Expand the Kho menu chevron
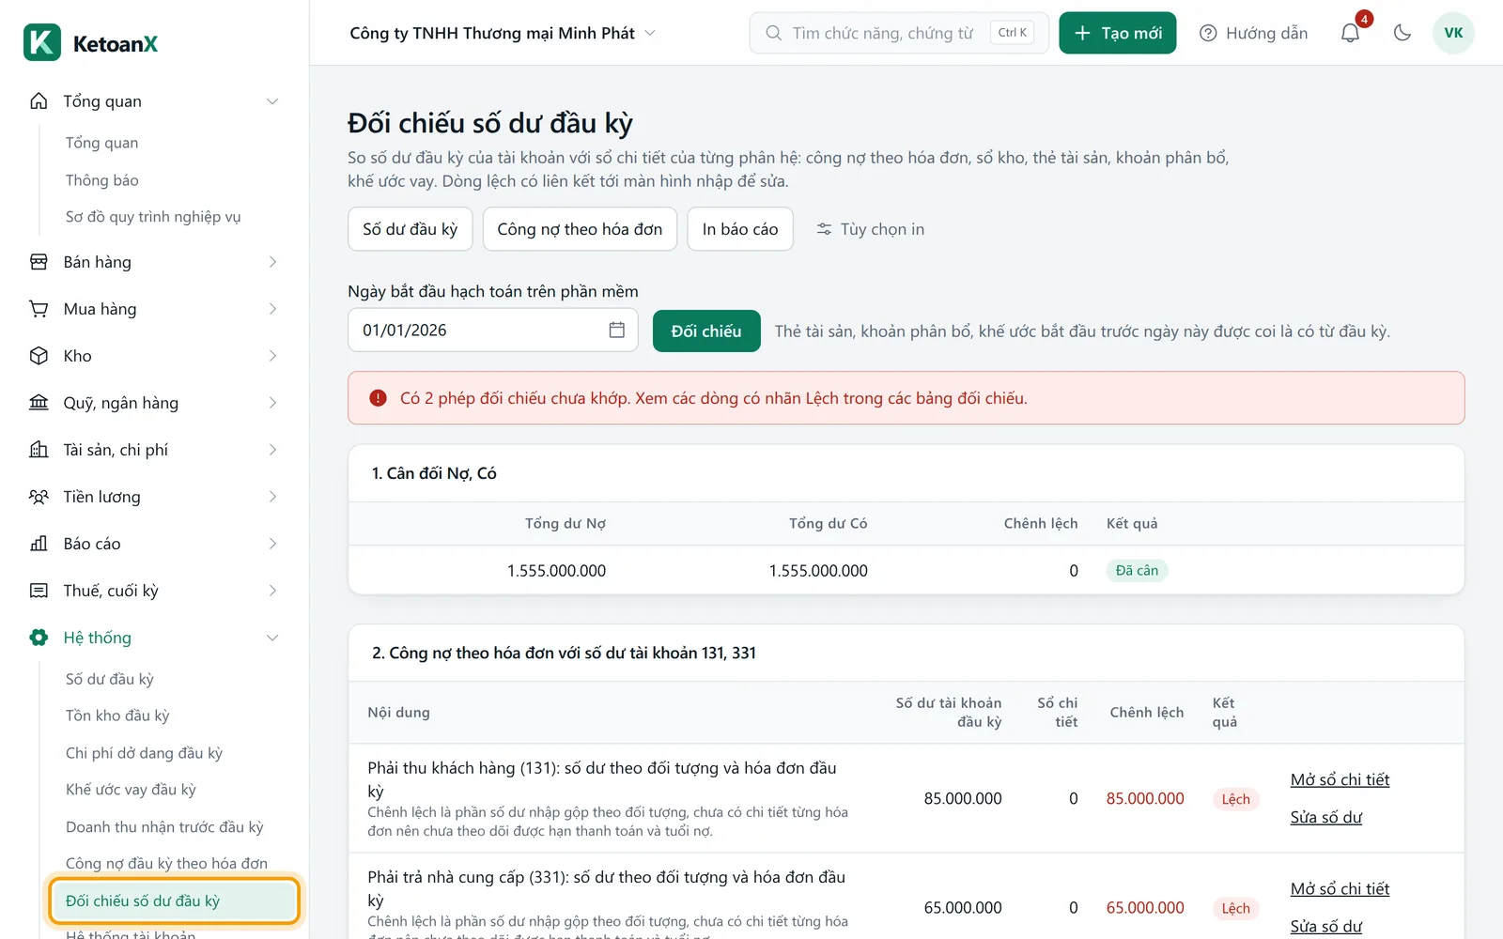Viewport: 1503px width, 939px height. [x=272, y=356]
